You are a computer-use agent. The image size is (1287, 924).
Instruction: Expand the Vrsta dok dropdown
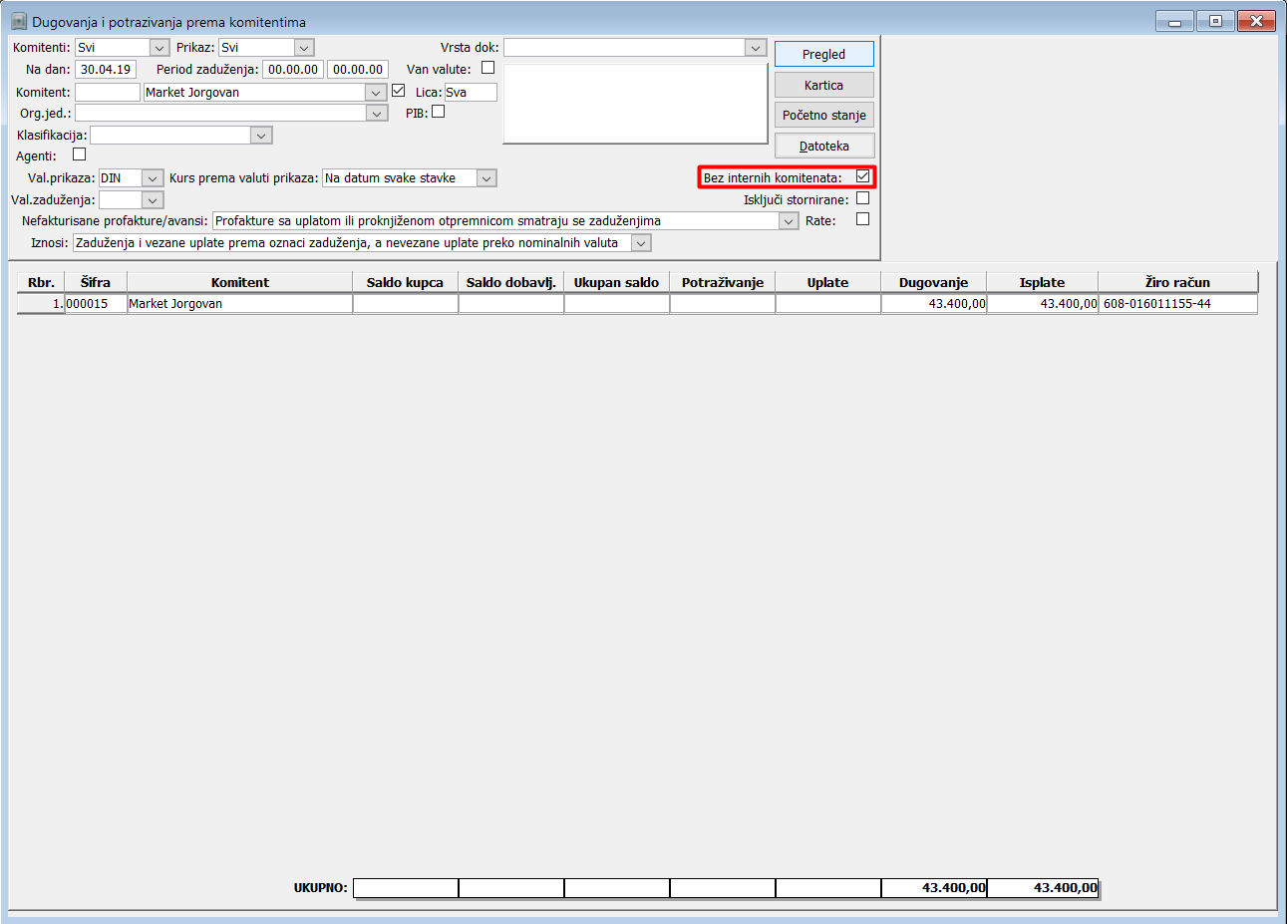coord(756,47)
